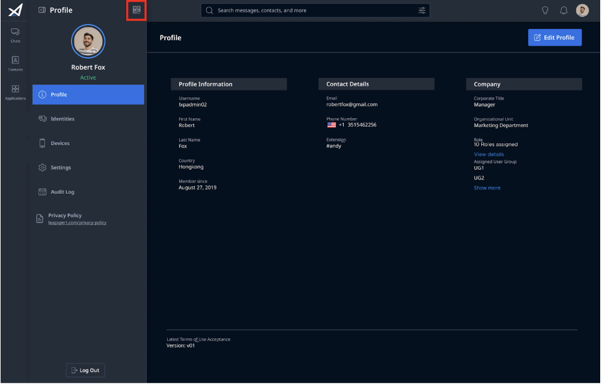Click Show more under user groups

coord(488,188)
